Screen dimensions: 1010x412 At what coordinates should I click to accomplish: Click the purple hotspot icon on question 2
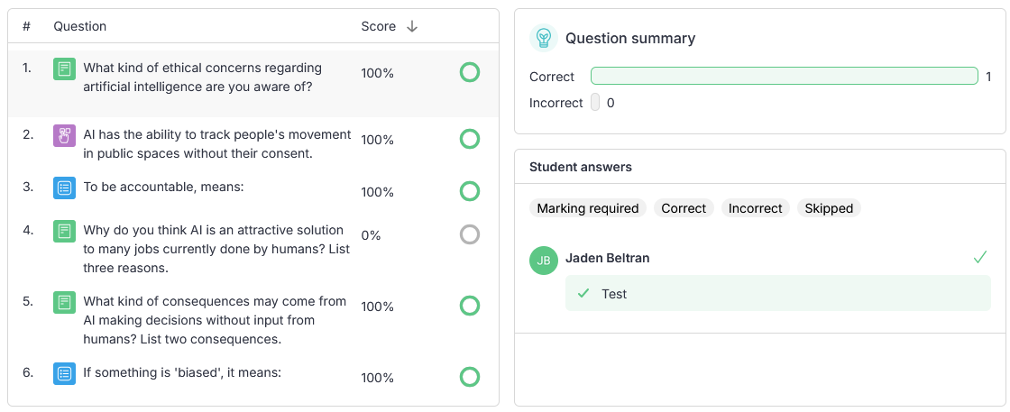pyautogui.click(x=64, y=136)
